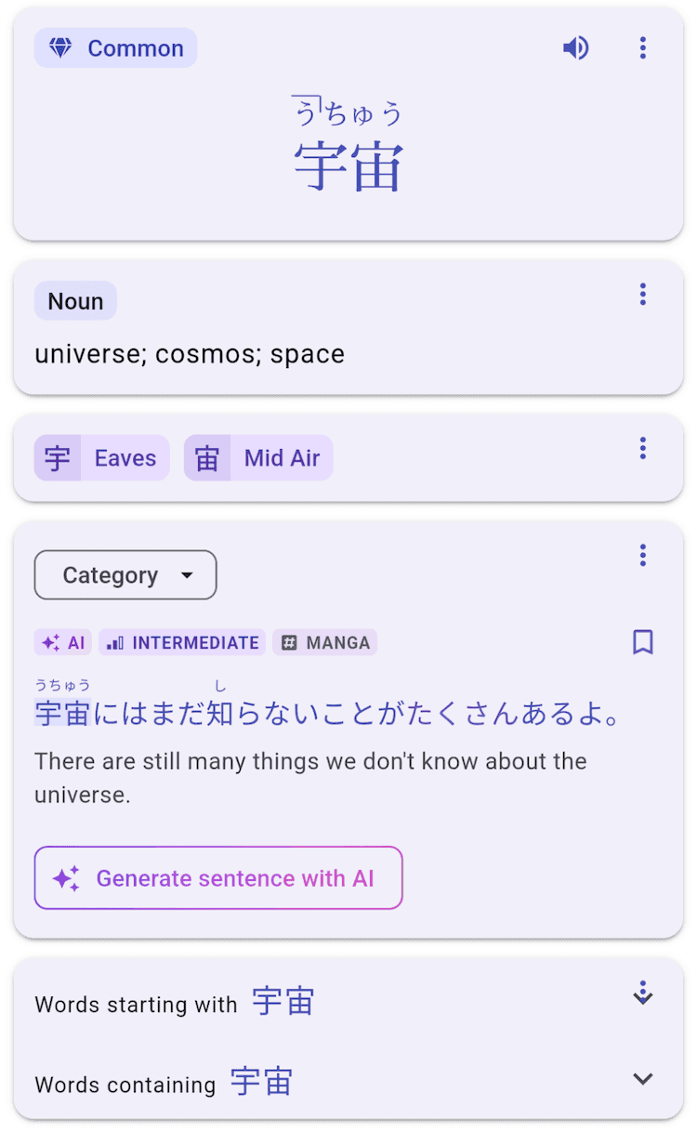Open the kanji card's three-dot menu
The image size is (697, 1132).
tap(642, 449)
